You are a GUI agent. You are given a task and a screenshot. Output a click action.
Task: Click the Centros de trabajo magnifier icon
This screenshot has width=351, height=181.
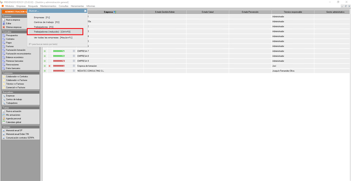pos(4,99)
